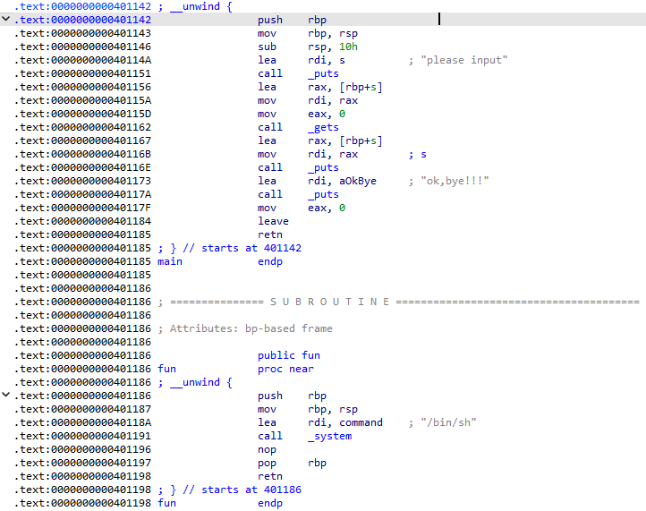Click the "please input" string comment

[463, 60]
